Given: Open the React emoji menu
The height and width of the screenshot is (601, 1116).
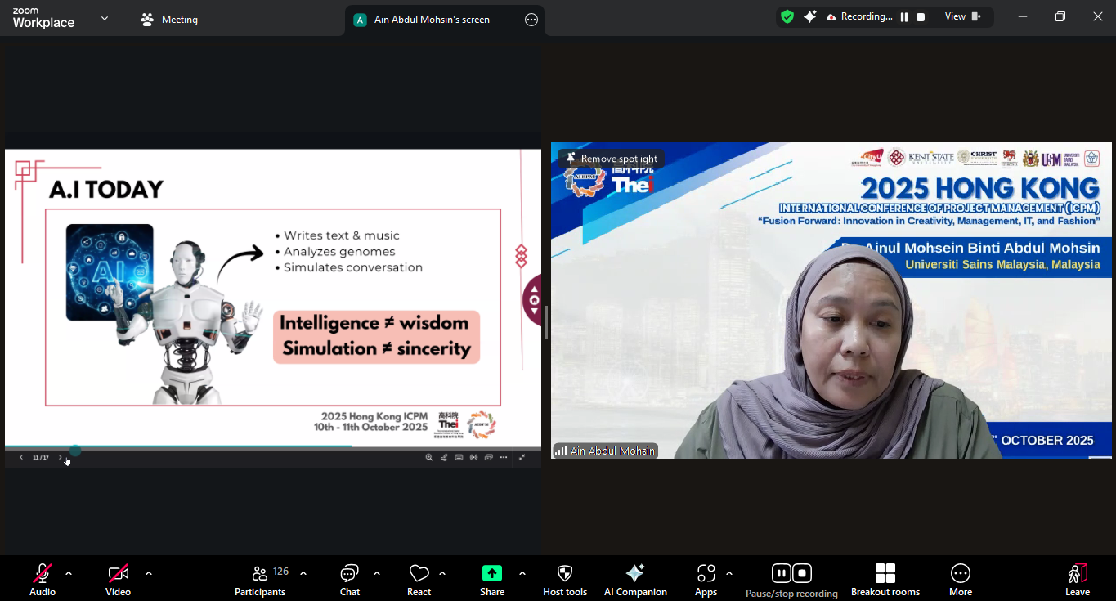Looking at the screenshot, I should click(419, 580).
